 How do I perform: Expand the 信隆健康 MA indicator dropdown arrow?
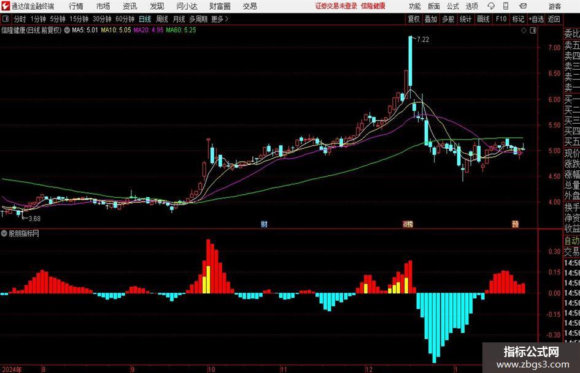click(67, 30)
